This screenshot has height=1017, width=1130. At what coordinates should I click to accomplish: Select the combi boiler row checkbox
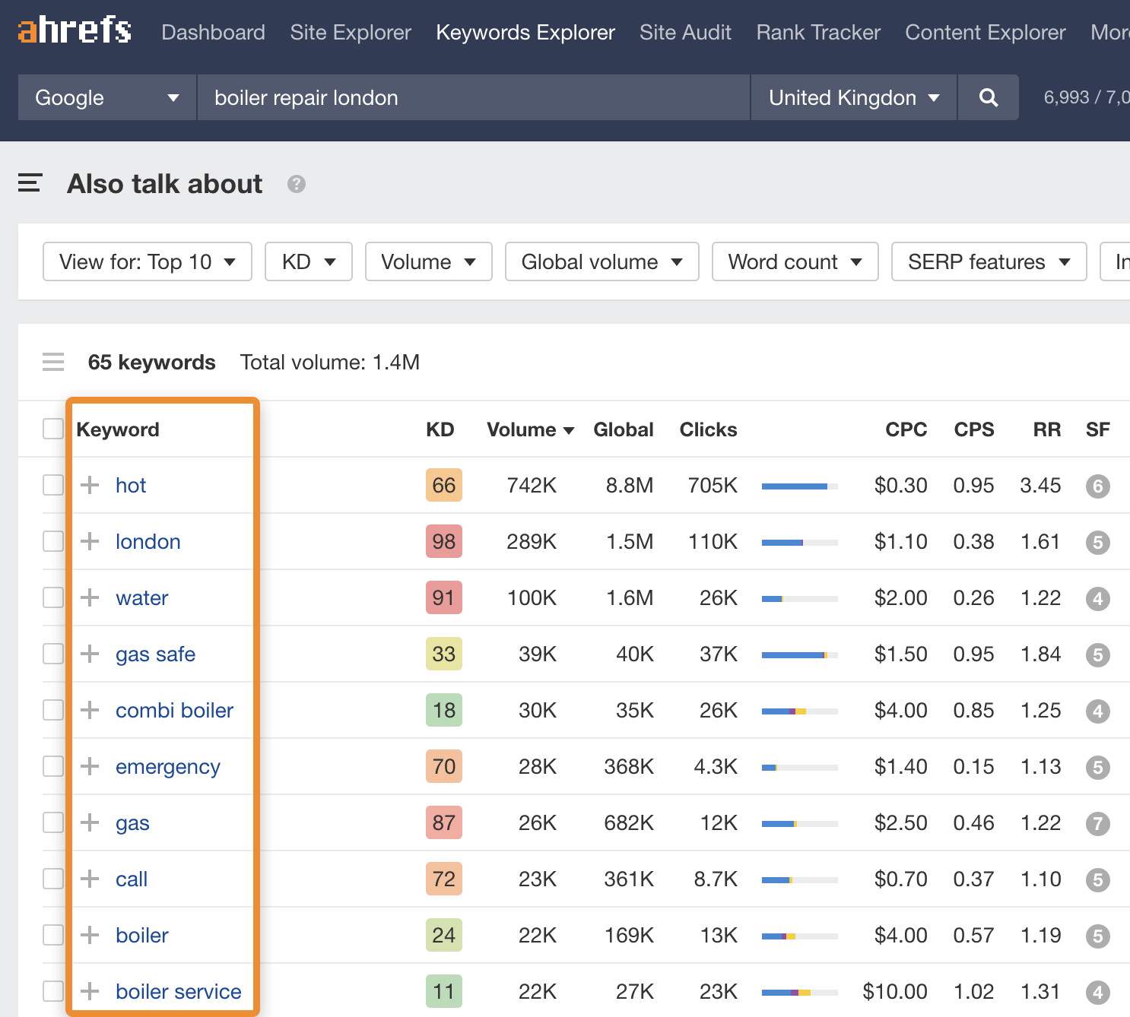point(53,710)
